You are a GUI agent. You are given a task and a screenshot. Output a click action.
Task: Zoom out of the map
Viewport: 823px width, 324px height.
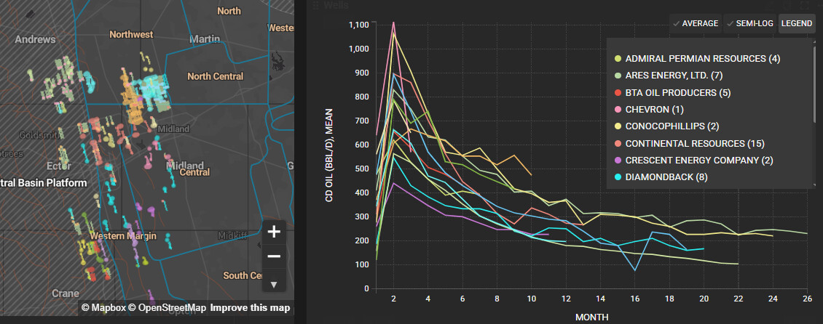point(274,256)
